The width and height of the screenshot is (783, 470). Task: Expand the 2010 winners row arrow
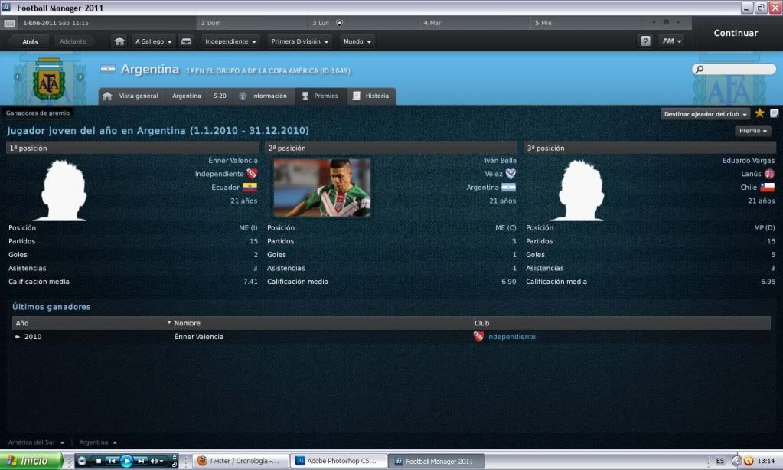coord(18,337)
